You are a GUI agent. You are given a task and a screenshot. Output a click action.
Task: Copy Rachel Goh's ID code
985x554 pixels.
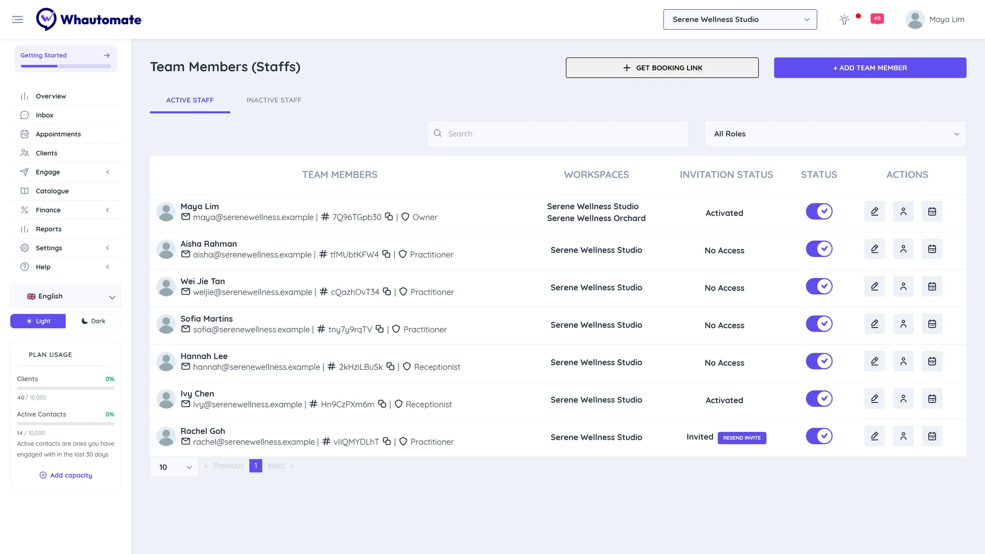point(387,441)
